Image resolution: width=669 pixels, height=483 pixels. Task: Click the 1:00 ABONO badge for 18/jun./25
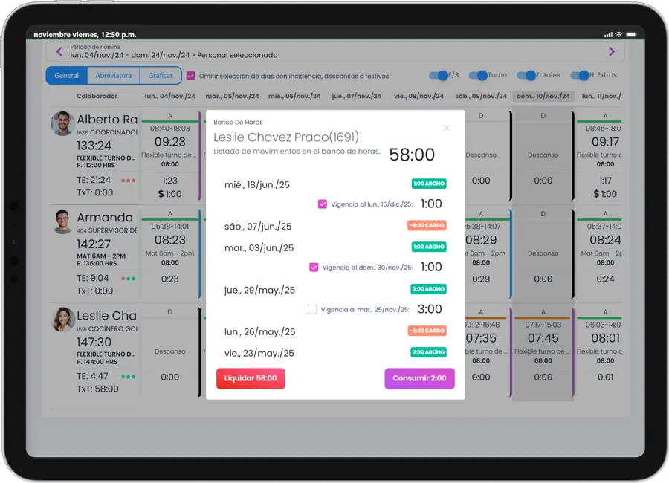[x=428, y=184]
